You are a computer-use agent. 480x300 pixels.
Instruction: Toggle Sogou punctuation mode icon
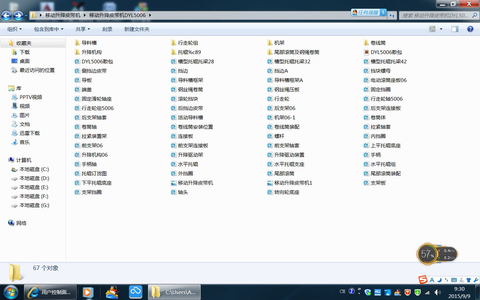point(446,280)
